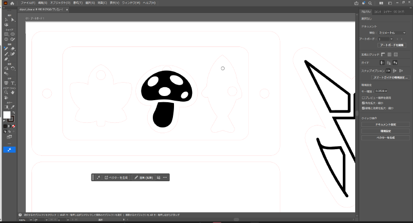Select the Polygon tool in toolbar
The width and height of the screenshot is (413, 223).
point(6,39)
